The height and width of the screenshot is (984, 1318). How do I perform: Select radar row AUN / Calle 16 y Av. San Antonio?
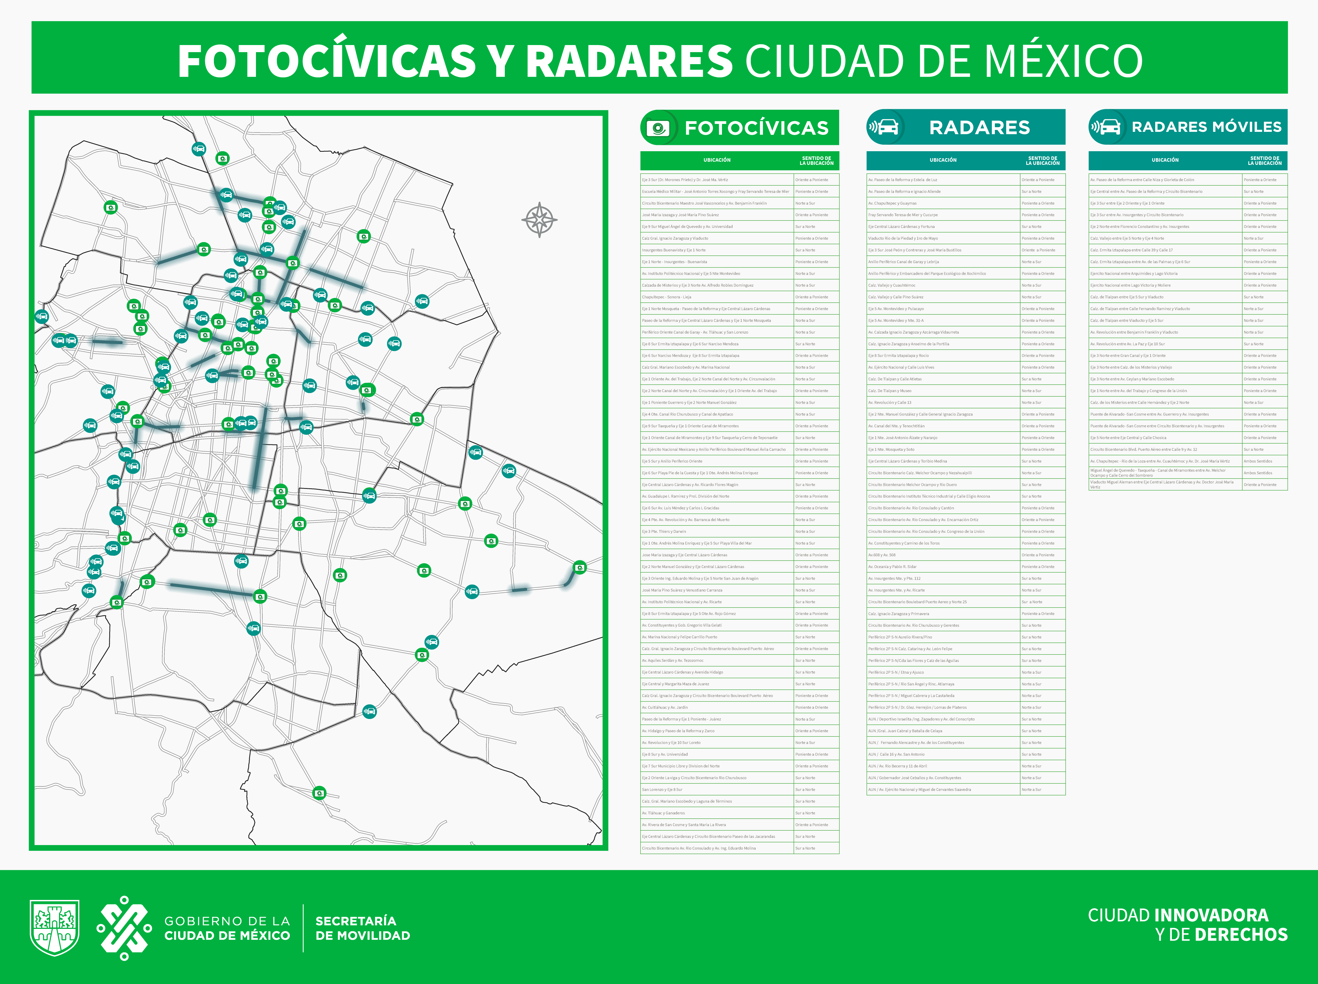pyautogui.click(x=966, y=754)
